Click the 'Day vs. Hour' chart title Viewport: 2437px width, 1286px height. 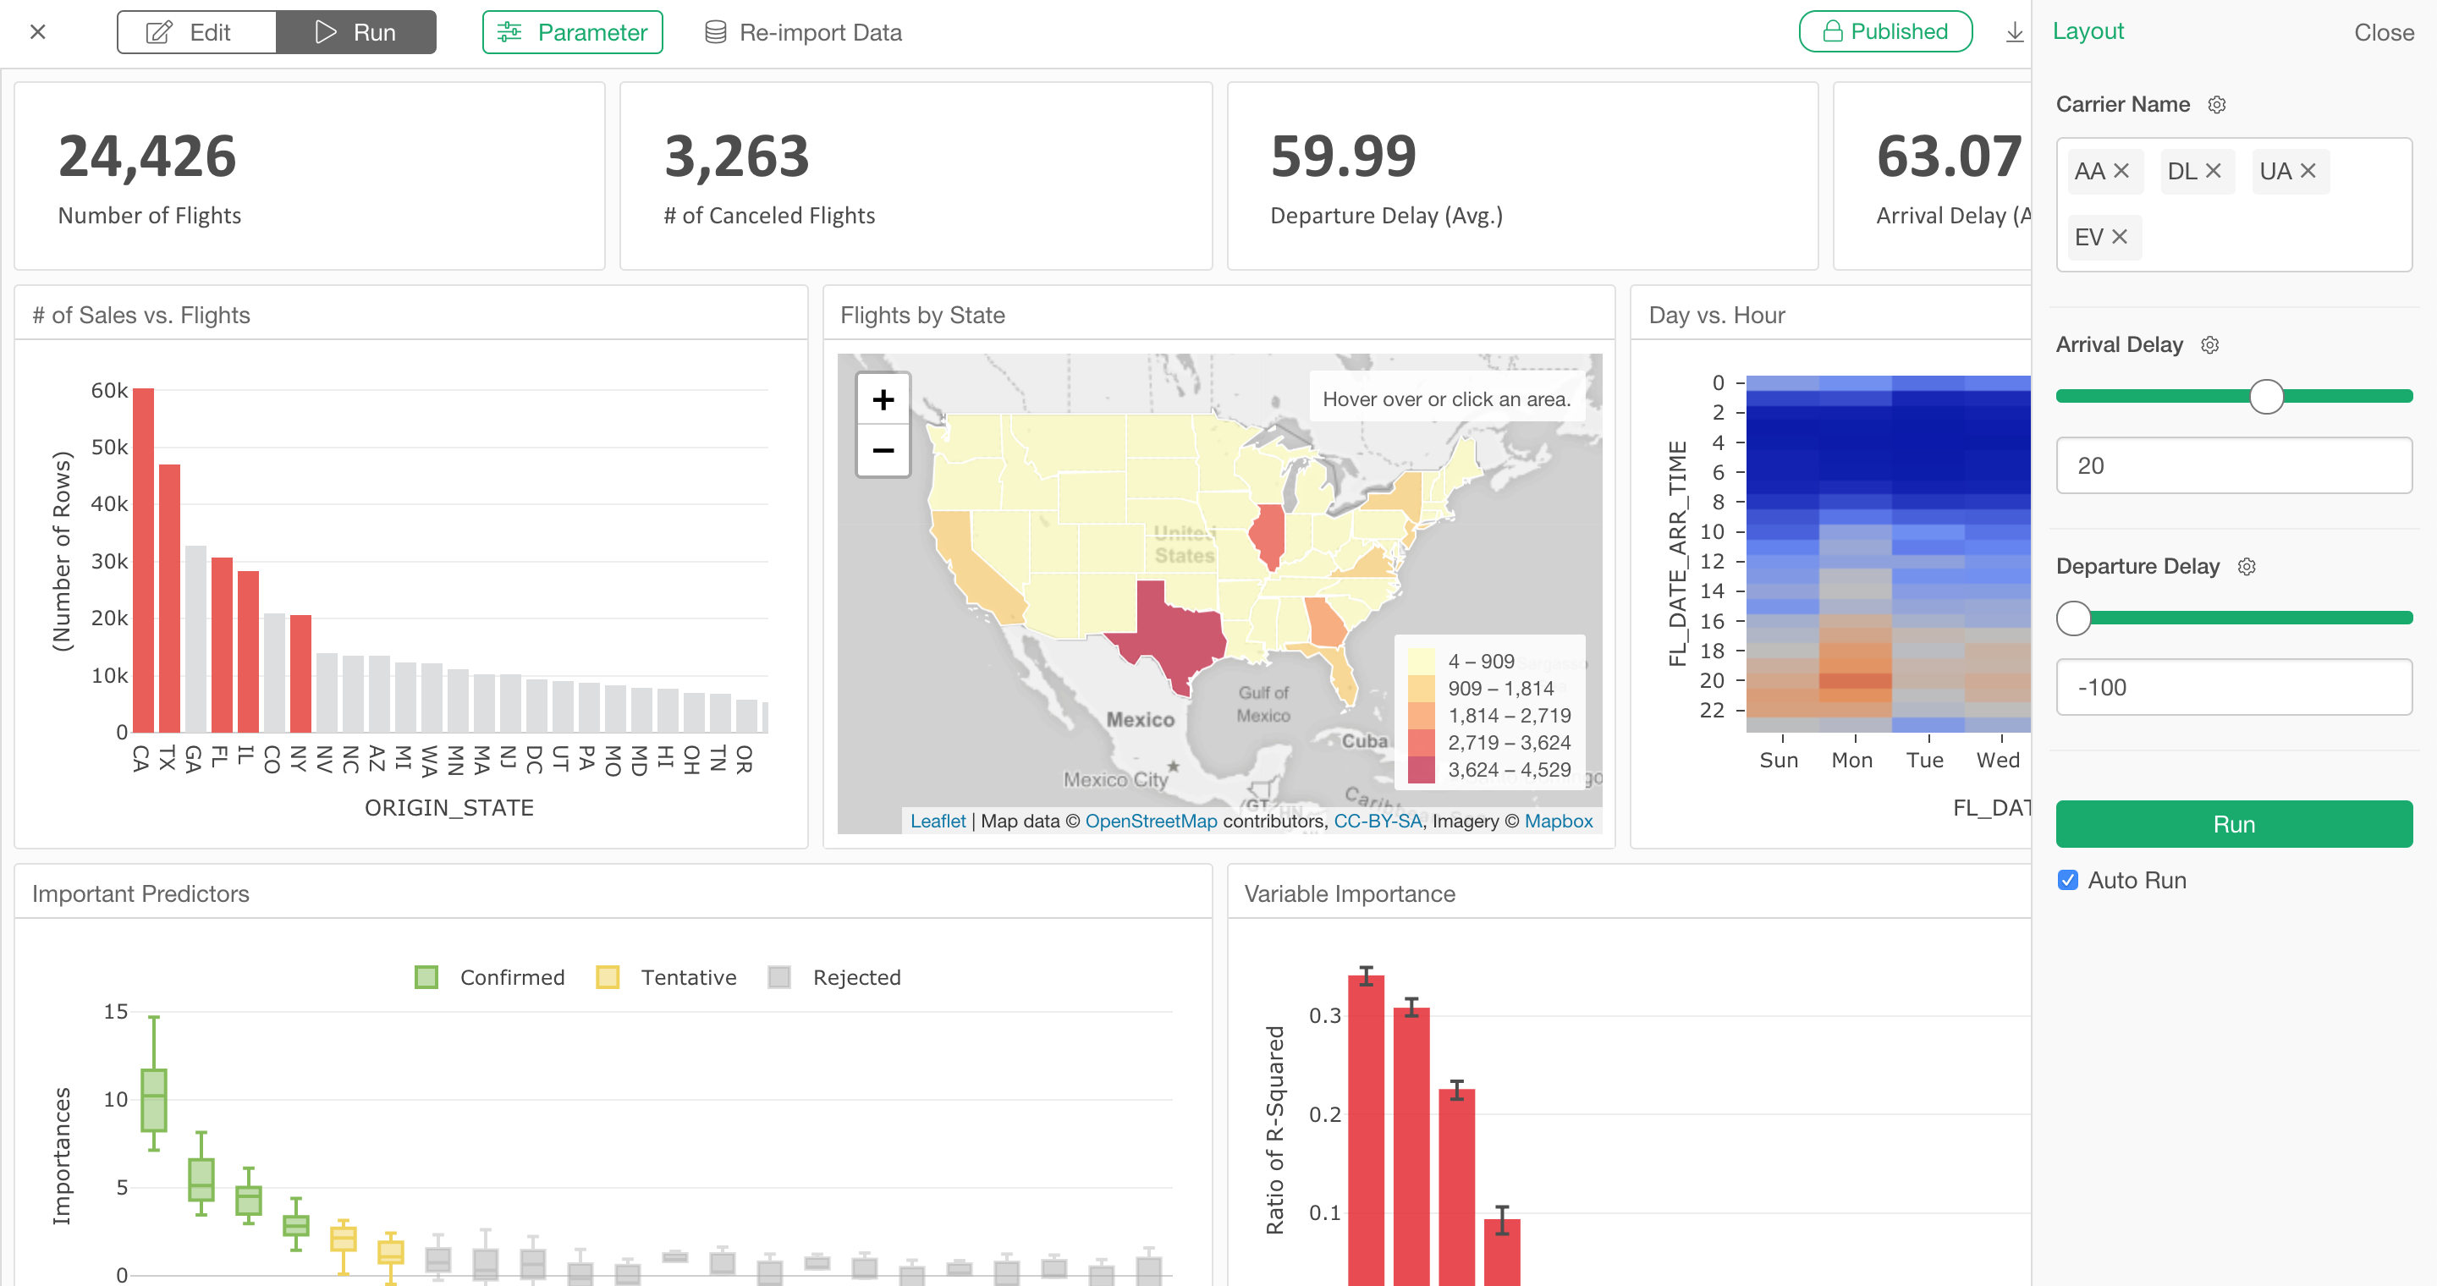[1716, 315]
